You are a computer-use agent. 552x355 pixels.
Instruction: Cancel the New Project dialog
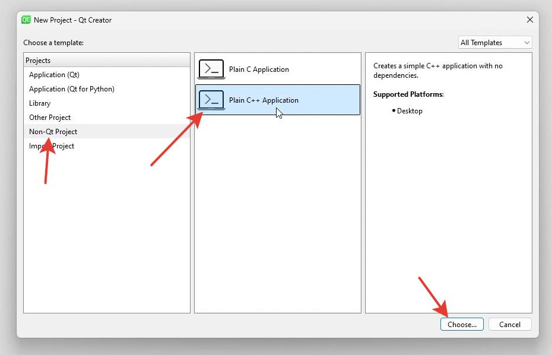[510, 324]
